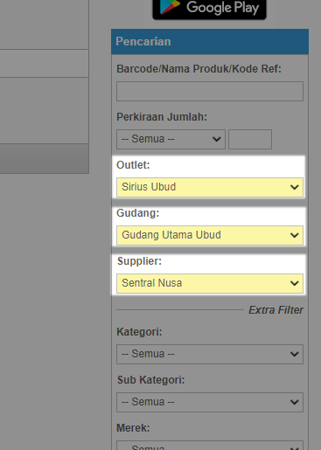Click the dark gray table footer bar

point(45,158)
